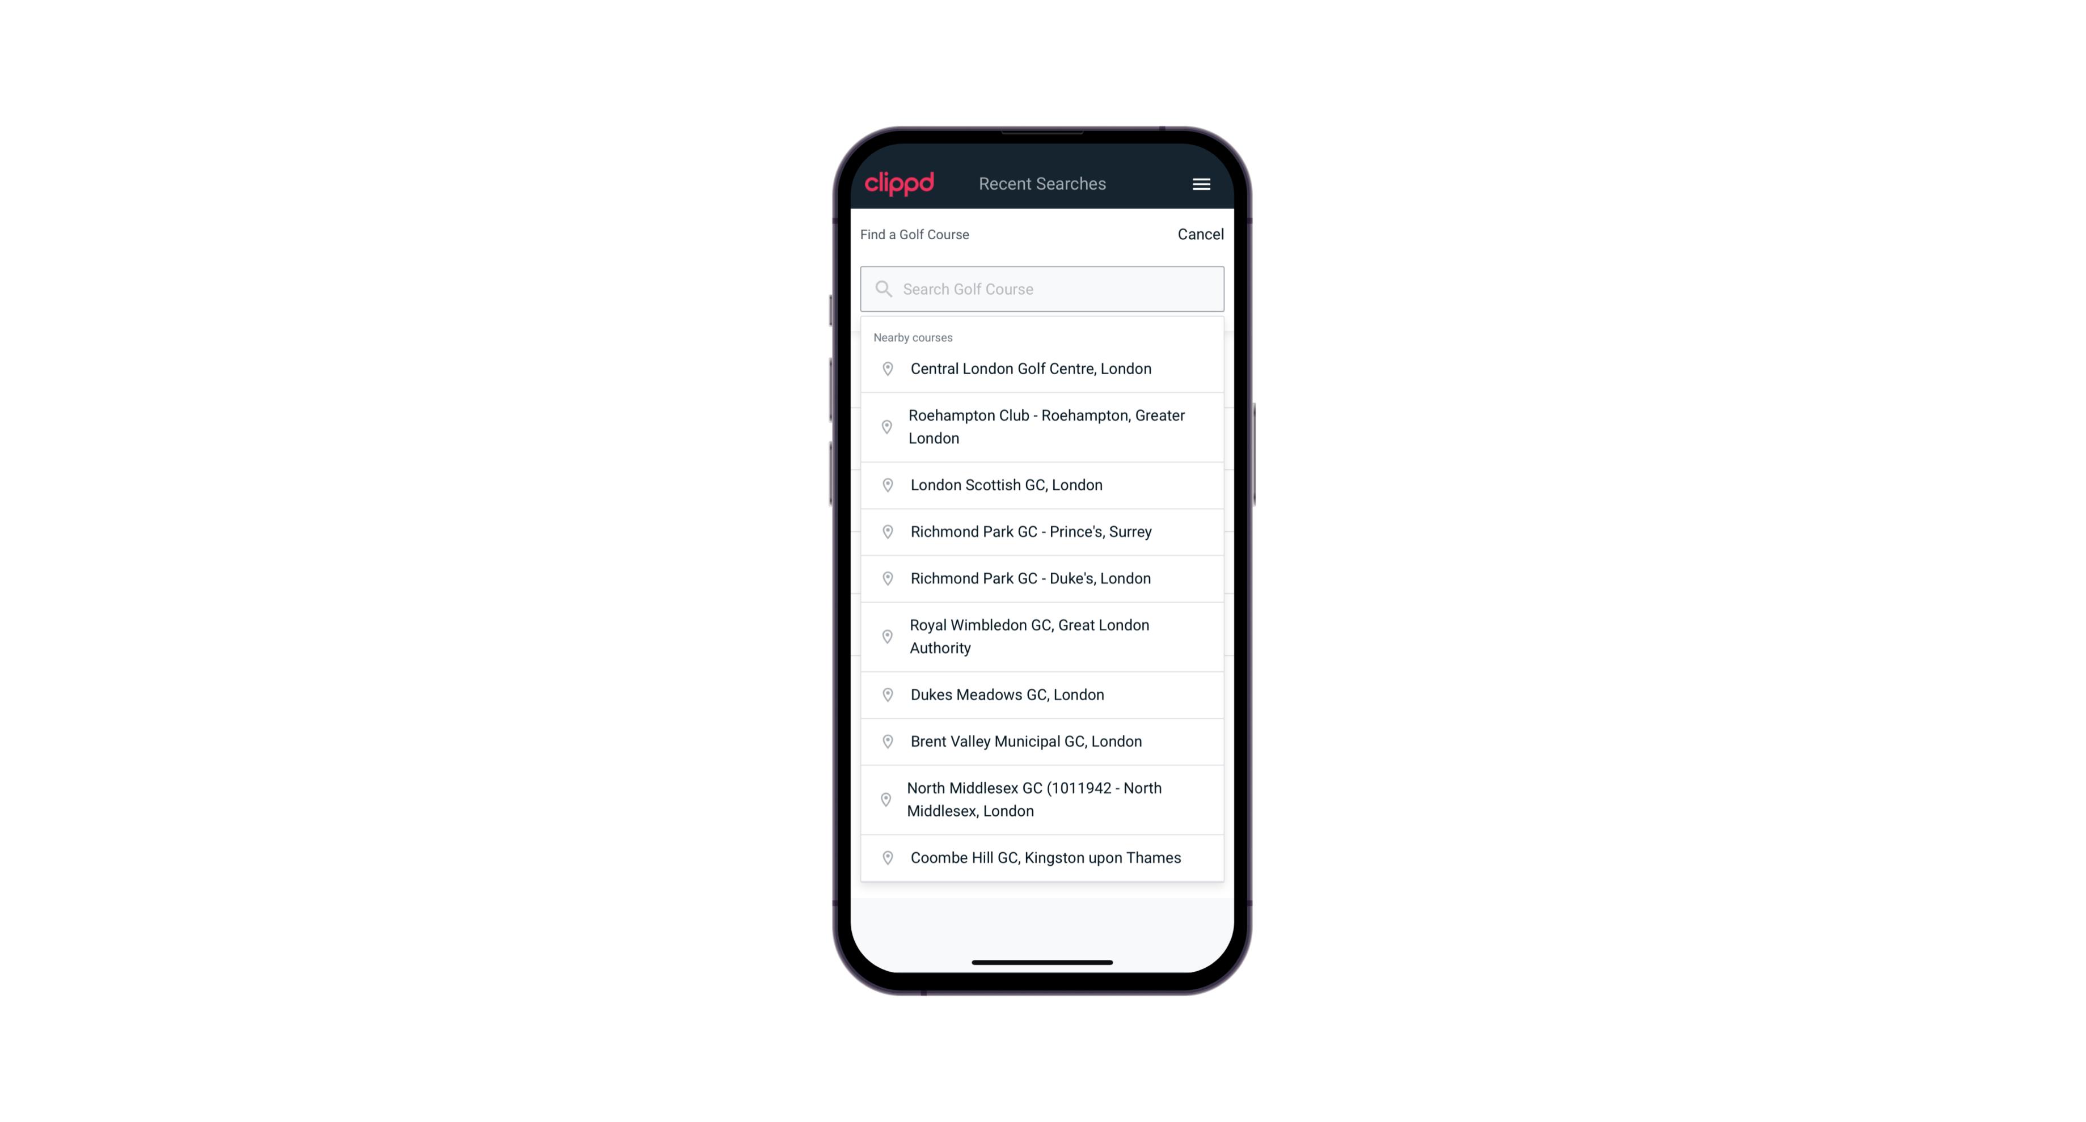
Task: Select Richmond Park GC - Duke's, London
Action: click(1042, 578)
